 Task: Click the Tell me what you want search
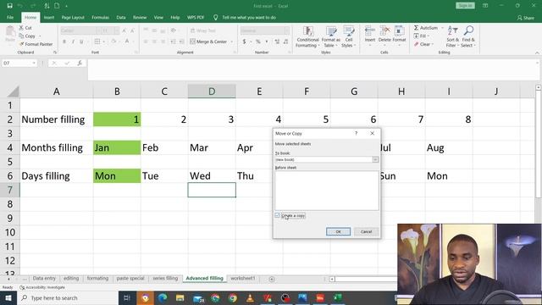pyautogui.click(x=249, y=17)
